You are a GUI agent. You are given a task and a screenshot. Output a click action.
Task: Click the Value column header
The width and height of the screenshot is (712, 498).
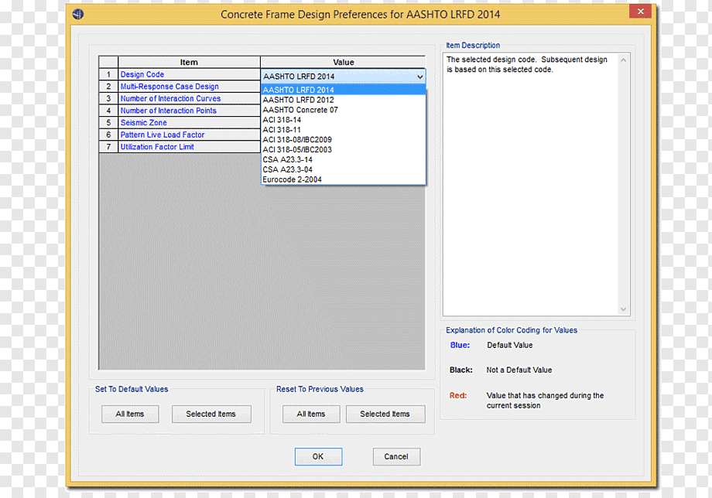coord(344,62)
